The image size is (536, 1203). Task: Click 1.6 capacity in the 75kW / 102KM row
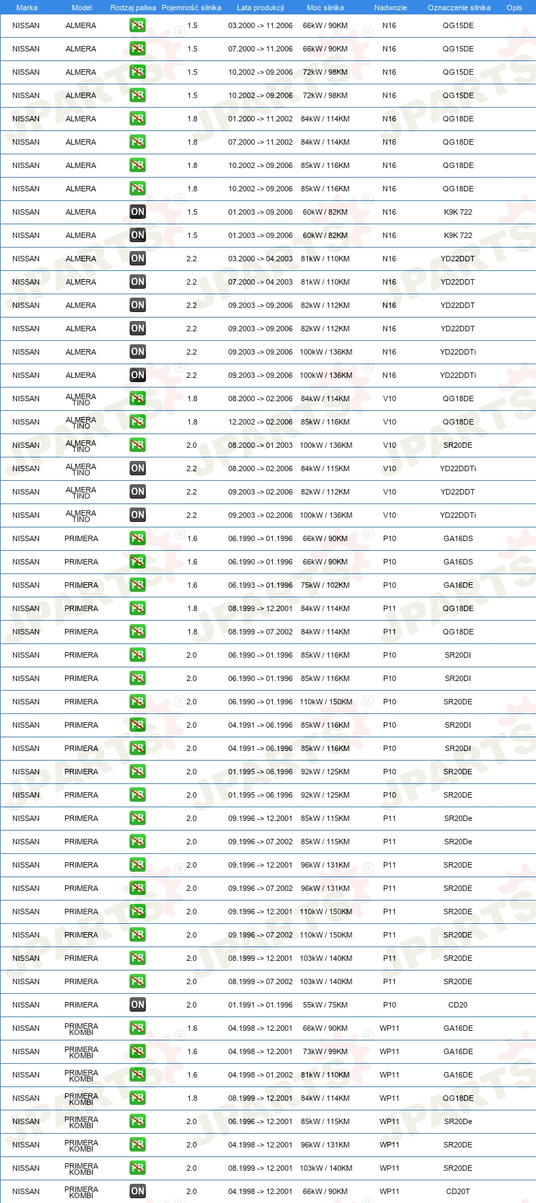pyautogui.click(x=192, y=585)
